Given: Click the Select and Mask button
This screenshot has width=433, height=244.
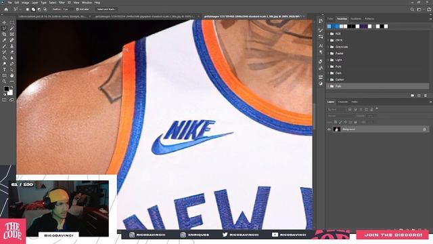Looking at the screenshot, I should pyautogui.click(x=106, y=9).
